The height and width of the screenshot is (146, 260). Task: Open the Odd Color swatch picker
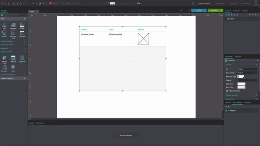[x=241, y=84]
